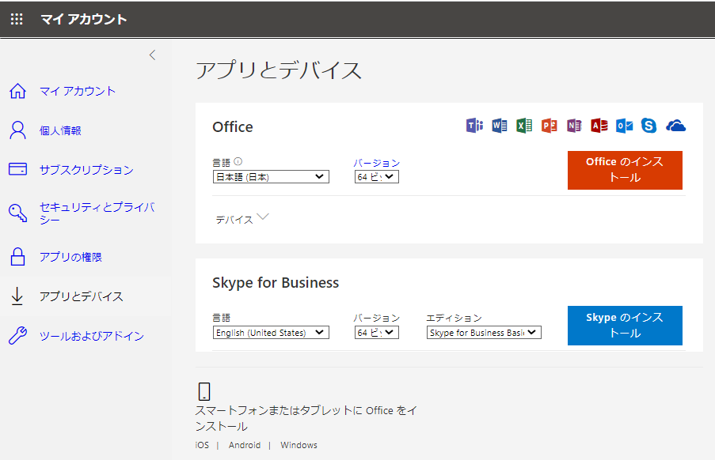Screen dimensions: 715x460
Task: Click the エディション label
Action: 454,318
